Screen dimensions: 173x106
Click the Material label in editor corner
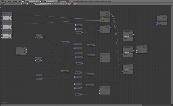pos(5,103)
